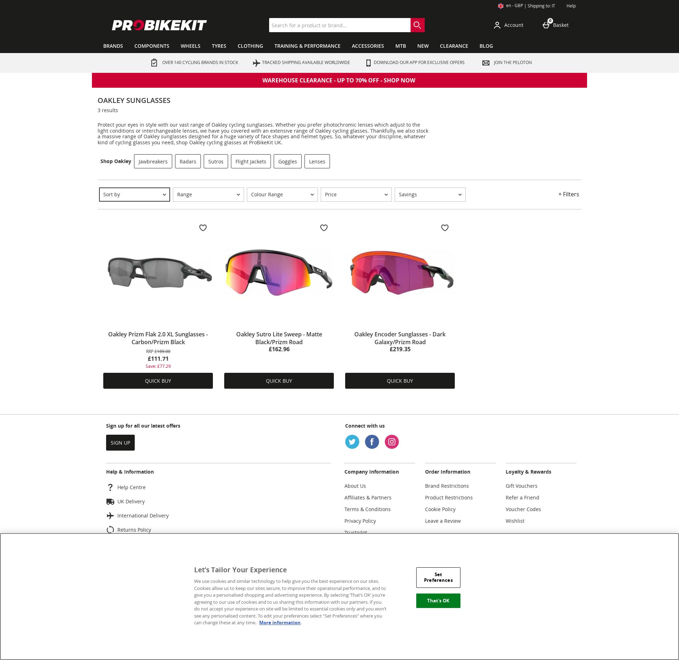Open the Instagram social icon
The width and height of the screenshot is (679, 660).
[x=392, y=442]
